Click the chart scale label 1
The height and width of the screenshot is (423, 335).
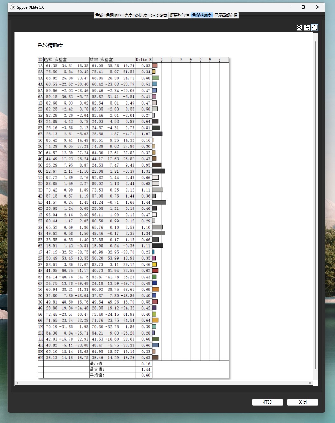click(162, 59)
